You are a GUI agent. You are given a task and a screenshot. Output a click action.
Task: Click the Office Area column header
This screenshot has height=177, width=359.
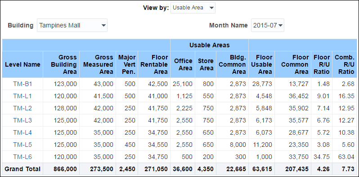pos(183,64)
